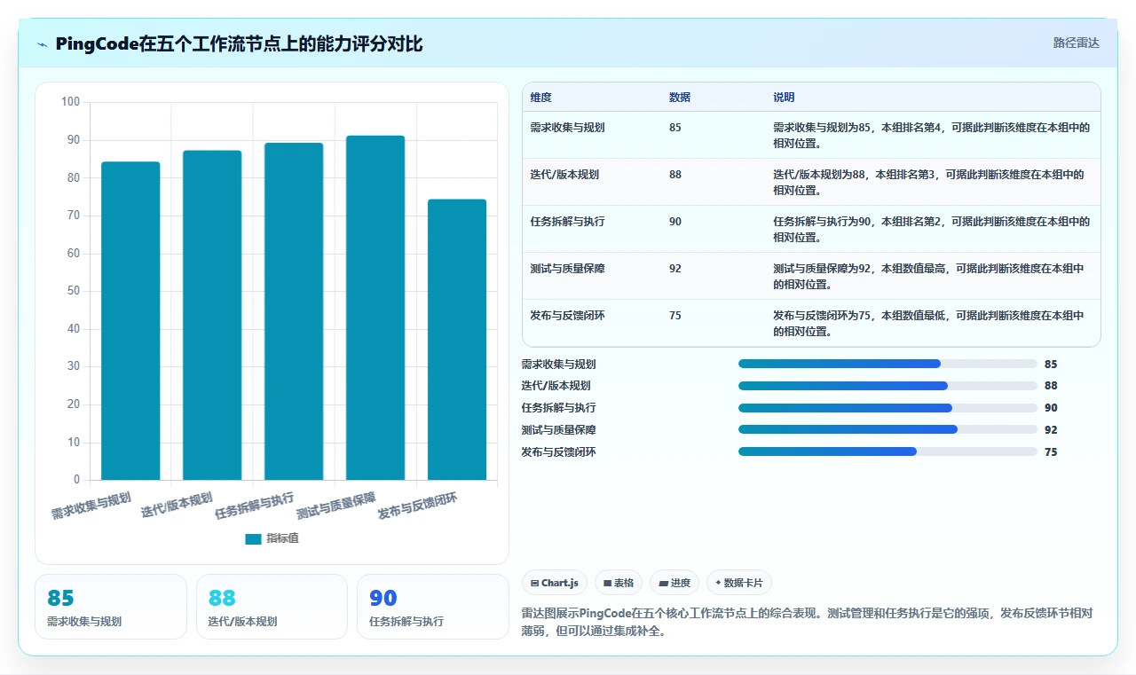
Task: Click the 进度 tag chip
Action: pyautogui.click(x=674, y=583)
